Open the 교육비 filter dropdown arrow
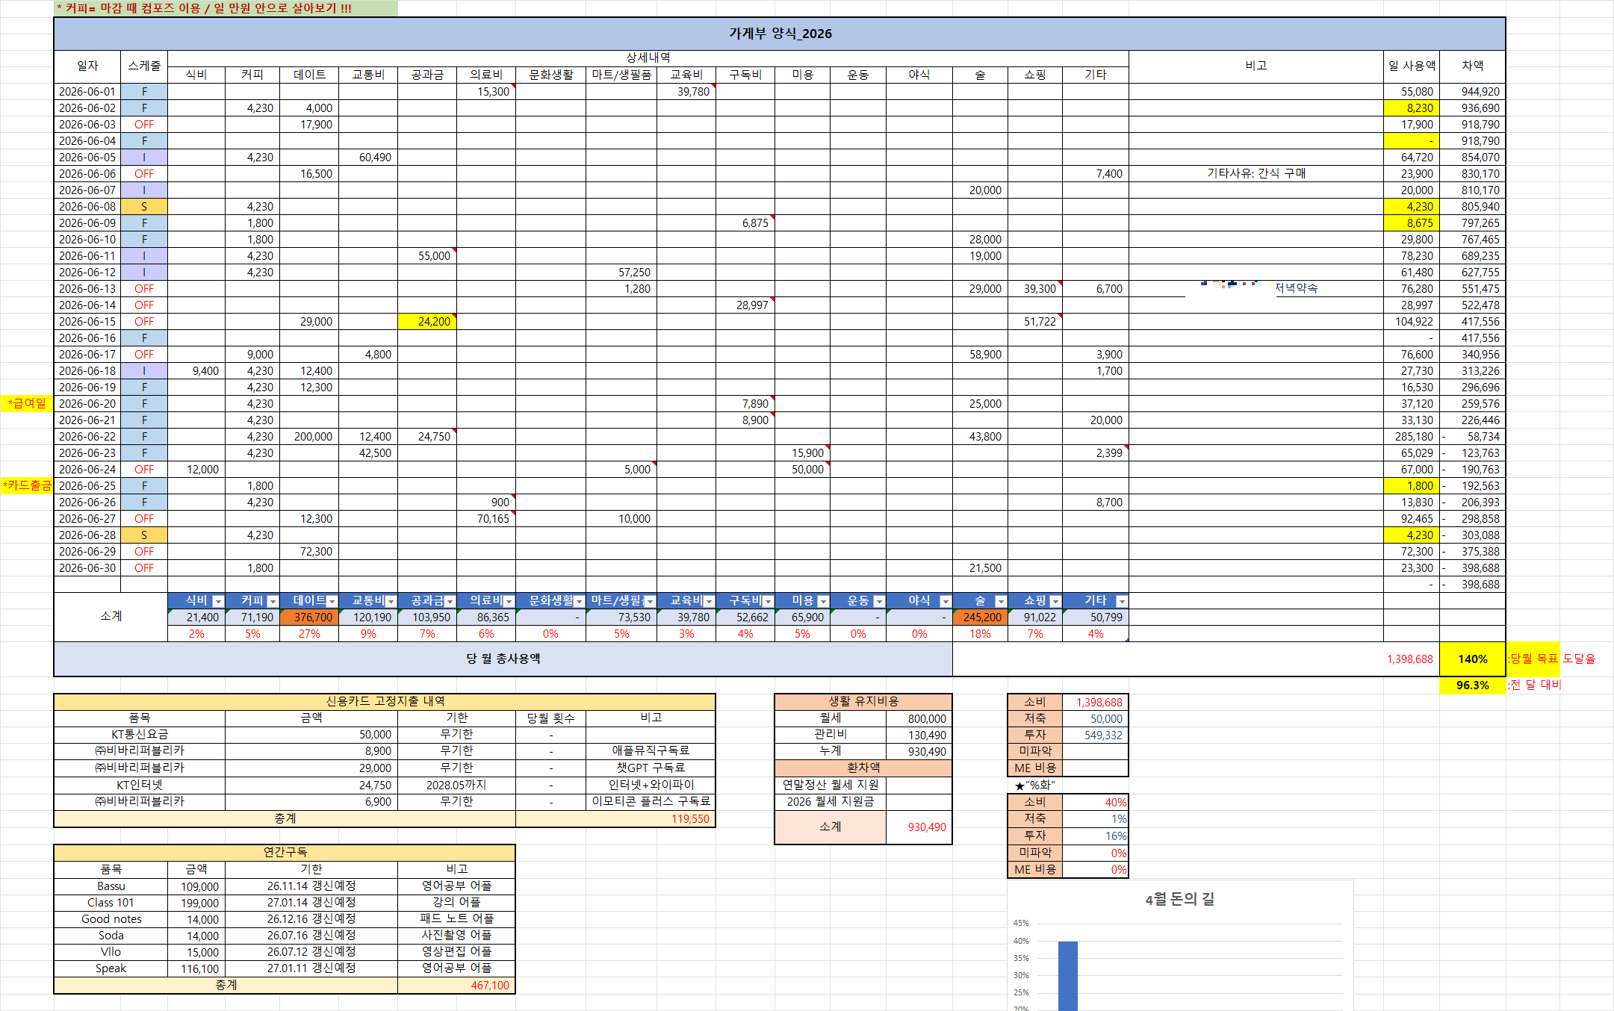The width and height of the screenshot is (1614, 1011). 709,601
